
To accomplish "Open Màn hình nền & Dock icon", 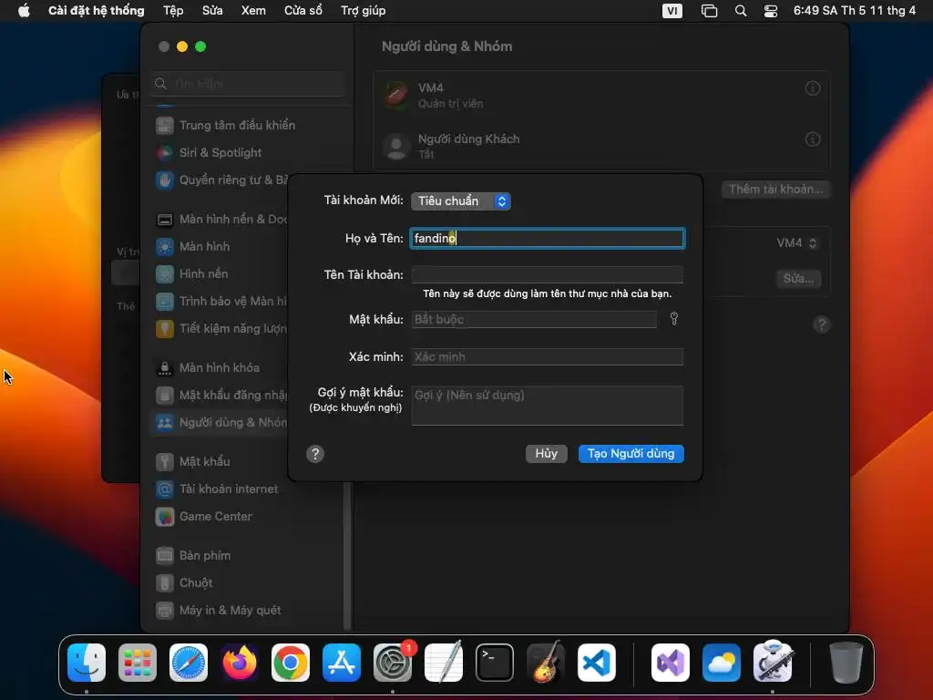I will pyautogui.click(x=165, y=219).
